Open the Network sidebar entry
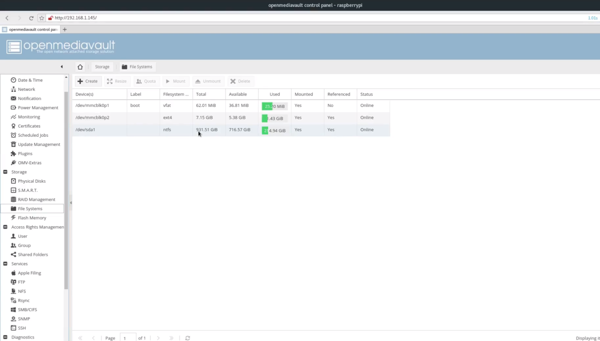Viewport: 600px width, 341px height. pos(26,89)
